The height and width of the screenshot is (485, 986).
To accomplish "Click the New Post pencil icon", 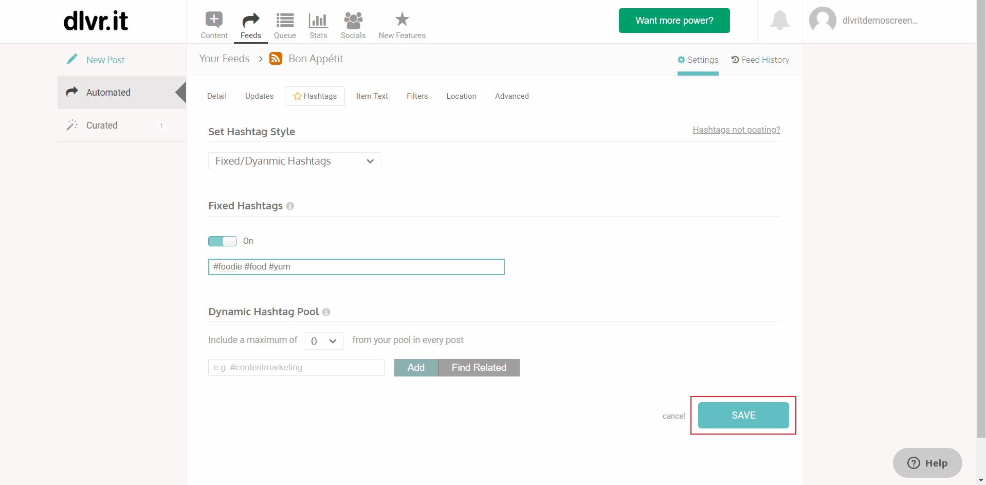I will coord(72,59).
